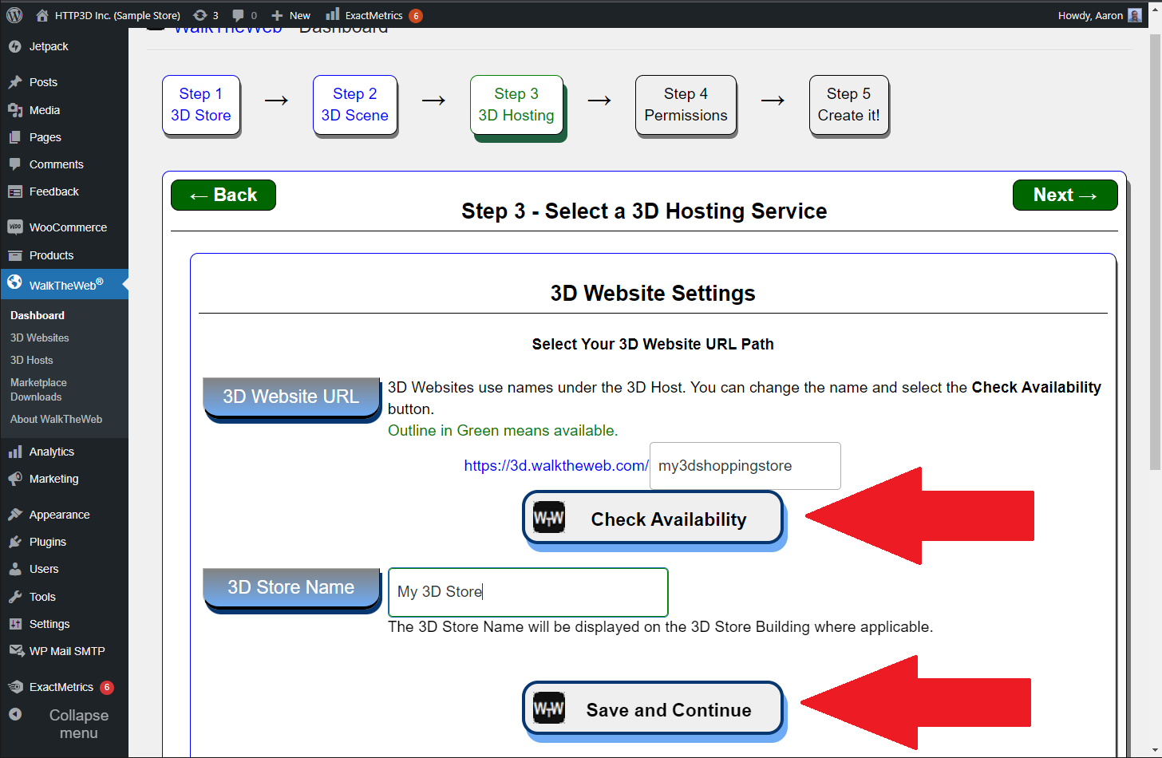Go to Step 1 3D Store
Viewport: 1162px width, 758px height.
[201, 105]
